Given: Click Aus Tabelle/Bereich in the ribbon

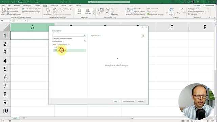Looking at the screenshot, I should 14,14.
